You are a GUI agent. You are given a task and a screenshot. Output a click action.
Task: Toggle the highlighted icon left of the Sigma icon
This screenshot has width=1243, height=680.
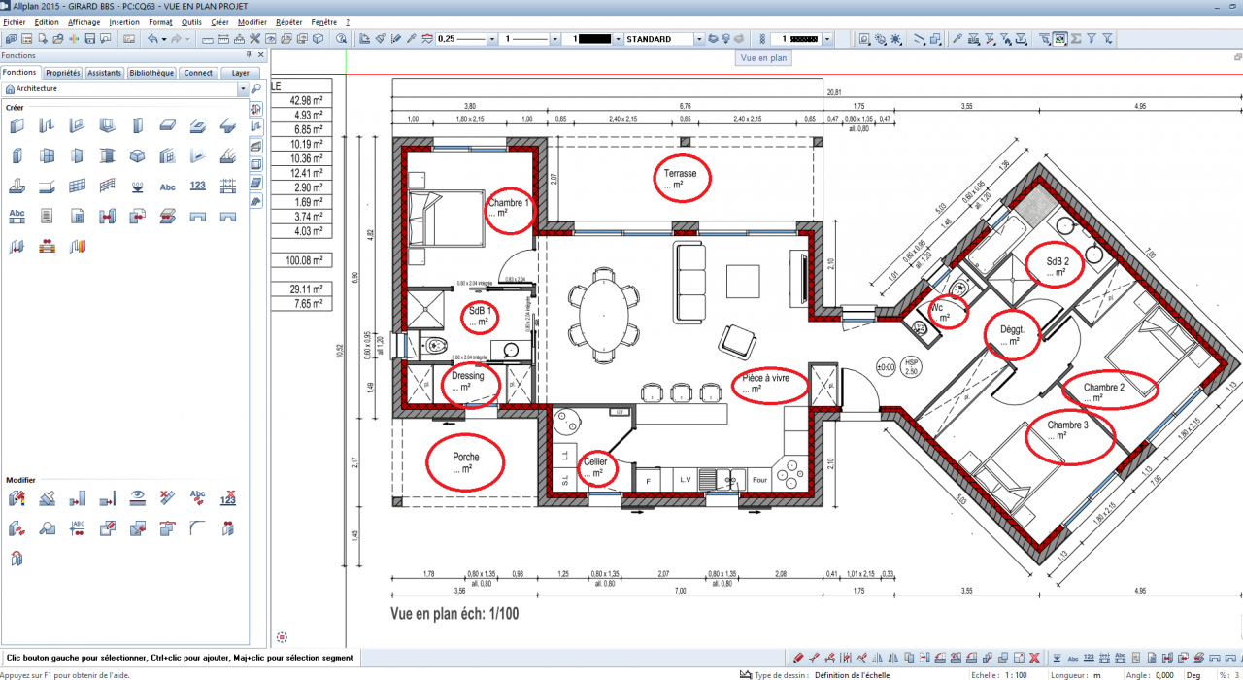pos(1059,39)
